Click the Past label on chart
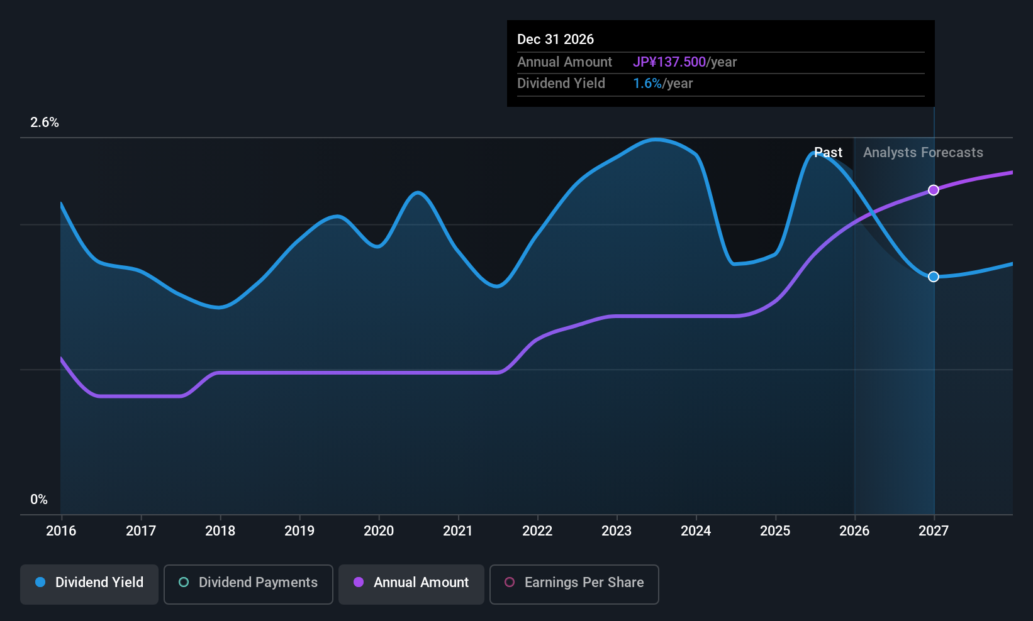Screen dimensions: 1033x621 point(828,153)
